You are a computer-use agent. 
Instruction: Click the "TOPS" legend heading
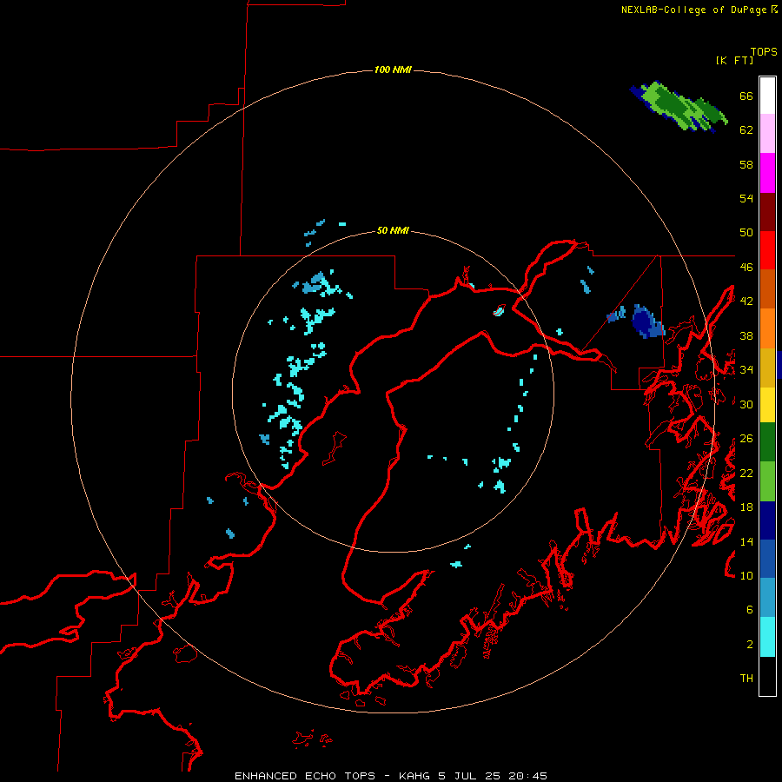point(764,52)
